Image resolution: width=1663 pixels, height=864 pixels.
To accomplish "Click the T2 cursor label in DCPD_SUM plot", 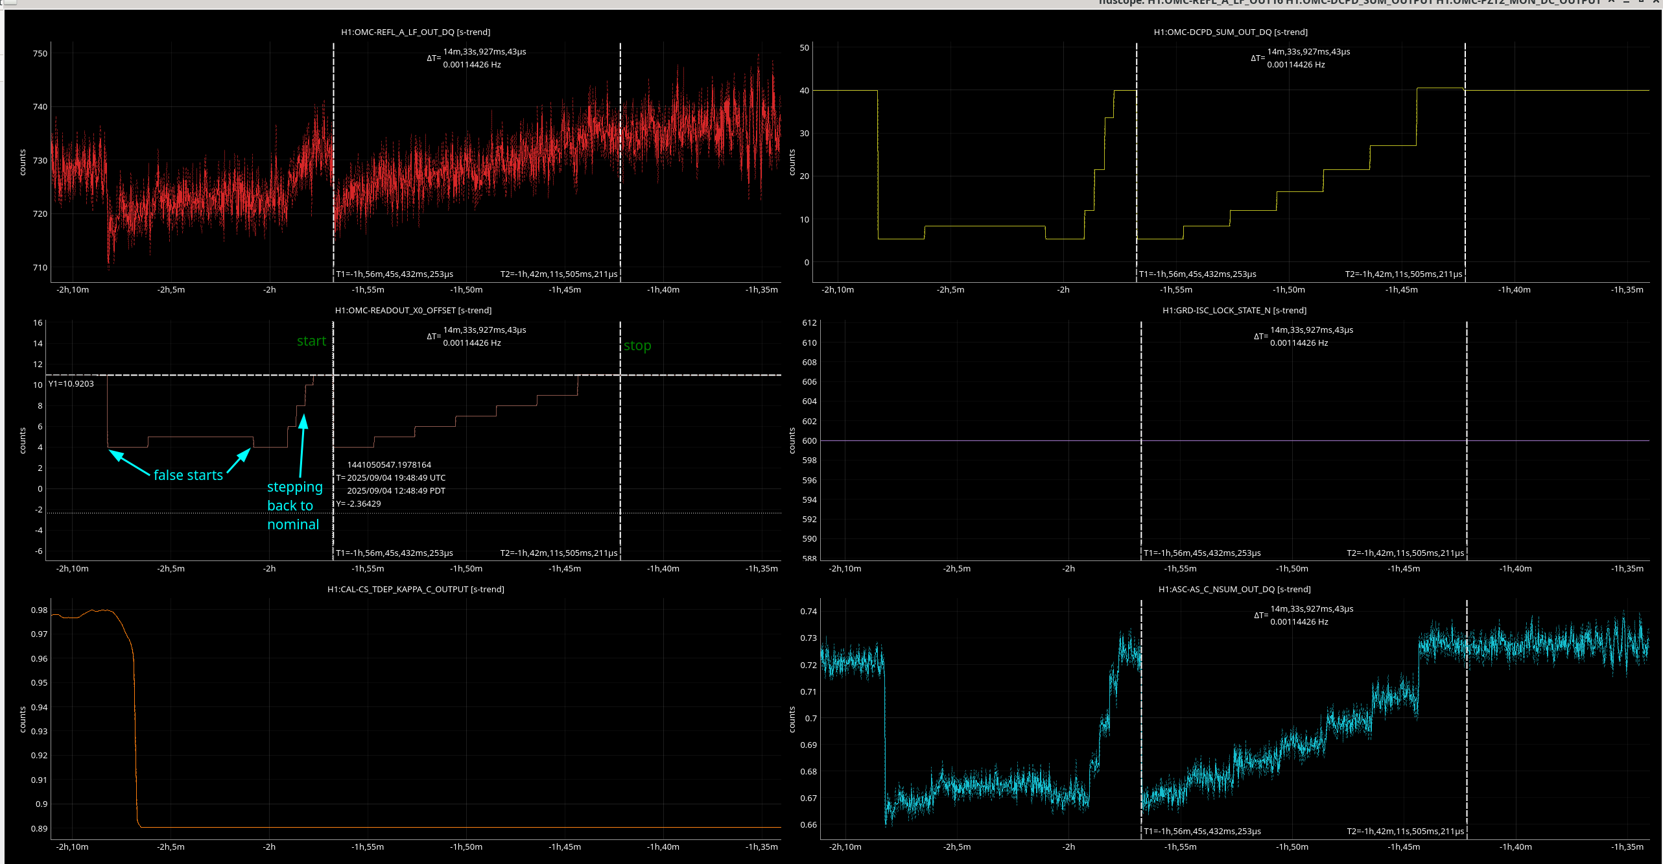I will pyautogui.click(x=1403, y=274).
